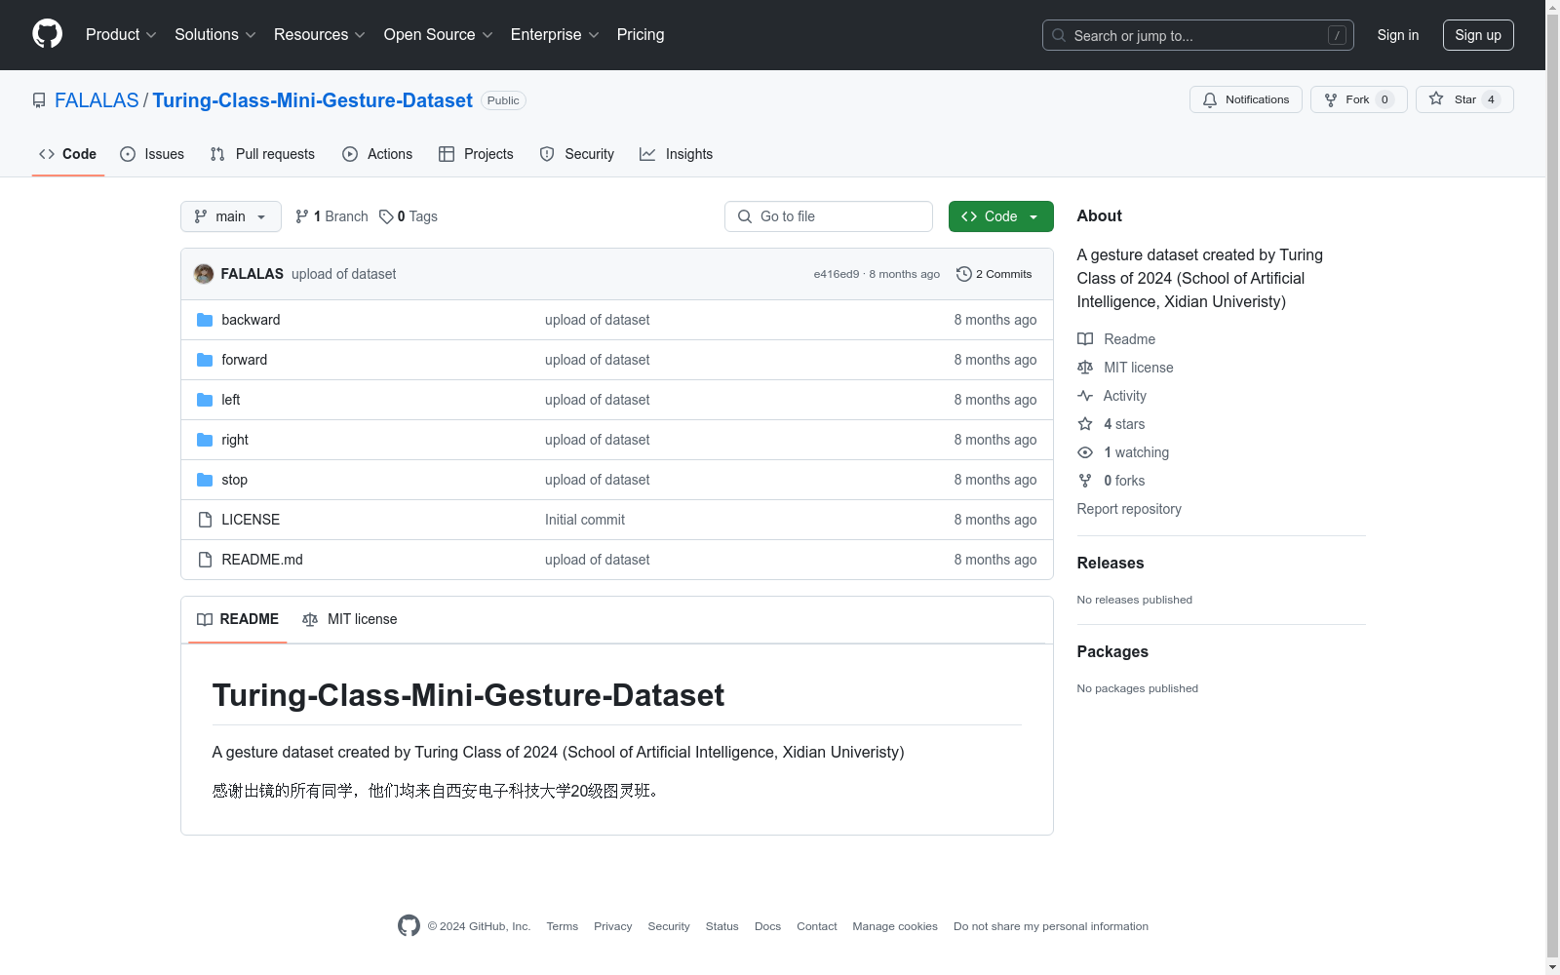Fork the repository
The width and height of the screenshot is (1560, 975).
pyautogui.click(x=1359, y=99)
